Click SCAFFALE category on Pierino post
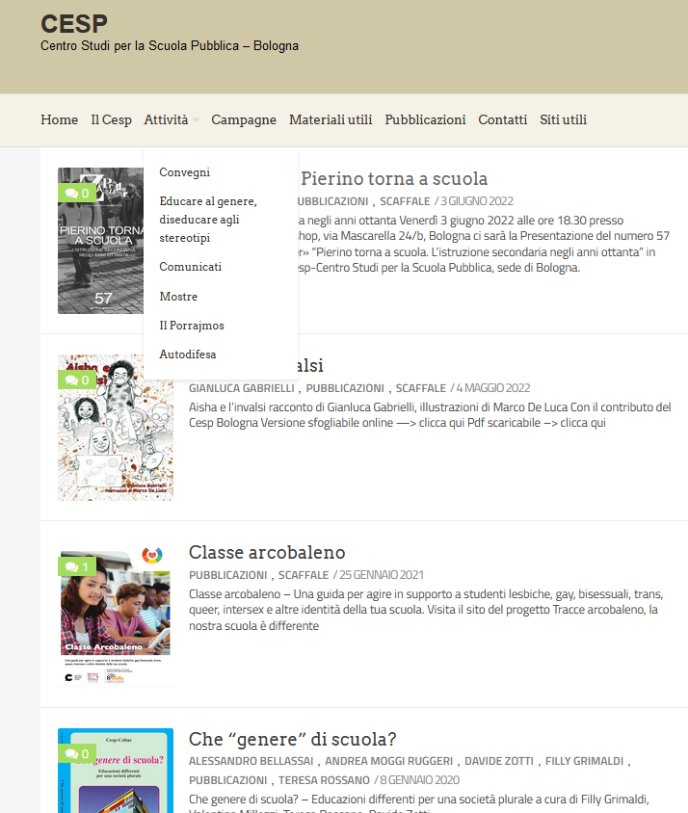688x813 pixels. pyautogui.click(x=405, y=201)
